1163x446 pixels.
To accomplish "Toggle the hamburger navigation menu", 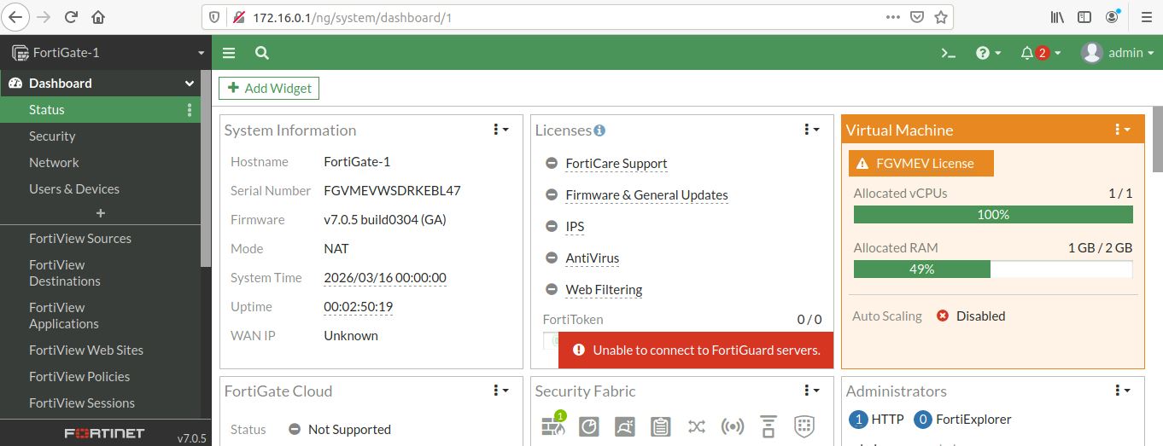I will [229, 53].
